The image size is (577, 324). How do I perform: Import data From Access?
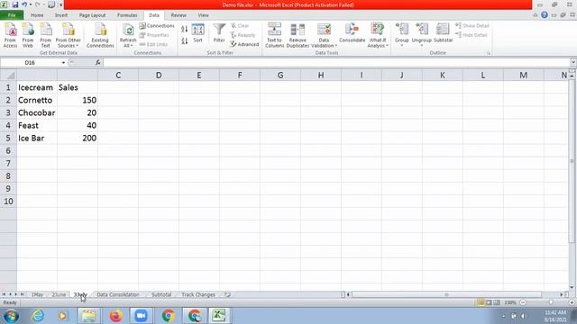10,35
